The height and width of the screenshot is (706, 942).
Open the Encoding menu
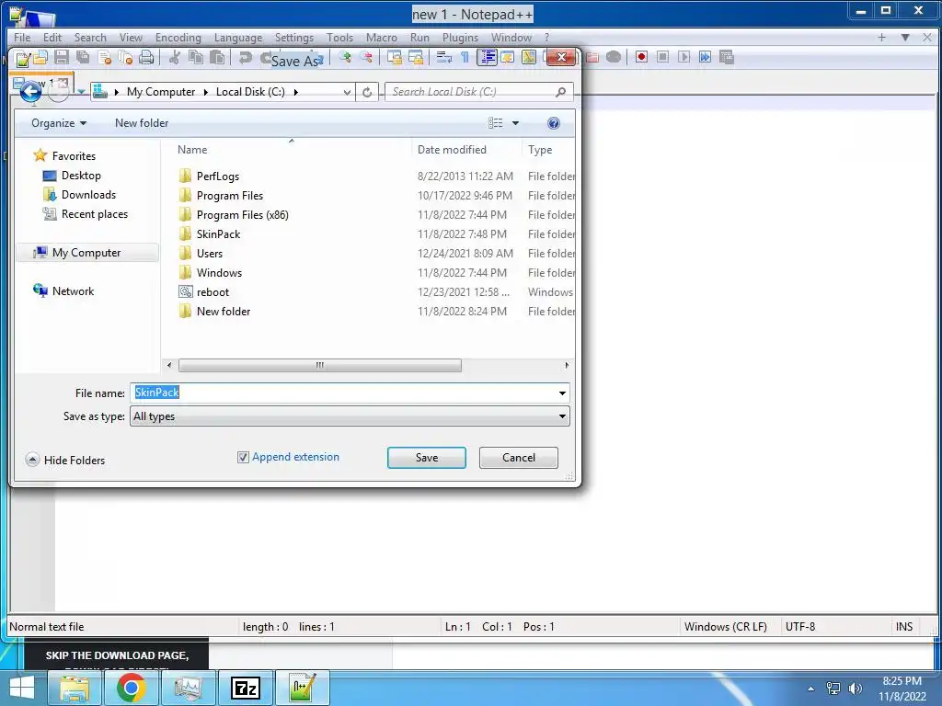pyautogui.click(x=178, y=37)
